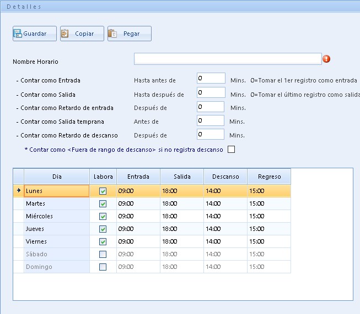Click the Lunes row indicator arrow

pyautogui.click(x=19, y=191)
